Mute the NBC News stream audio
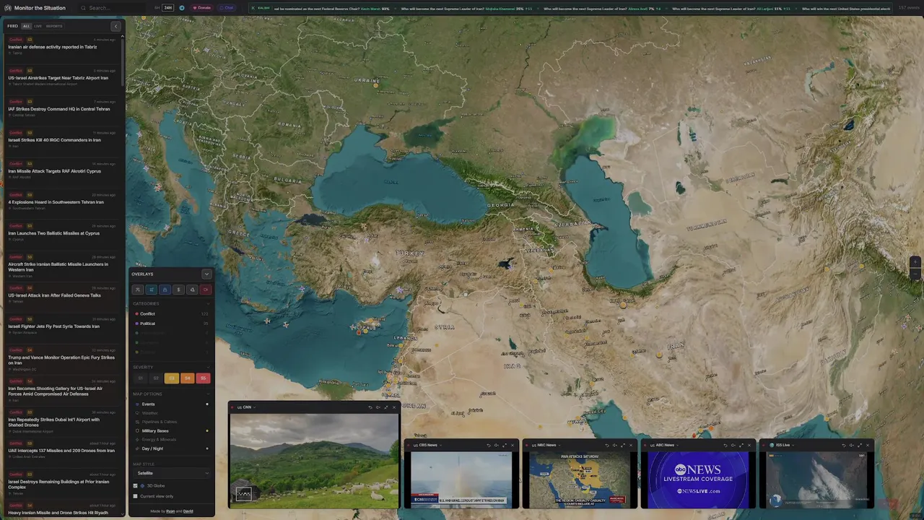The height and width of the screenshot is (520, 924). pyautogui.click(x=614, y=445)
